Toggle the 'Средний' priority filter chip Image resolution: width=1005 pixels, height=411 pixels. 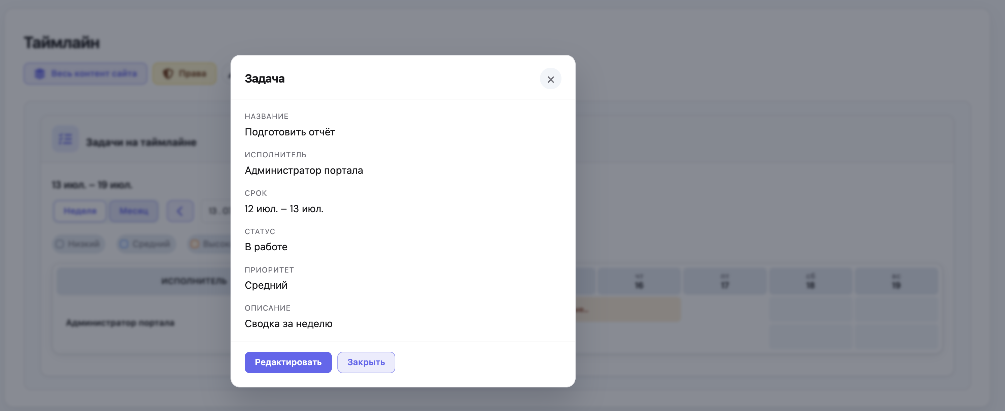[x=146, y=244]
